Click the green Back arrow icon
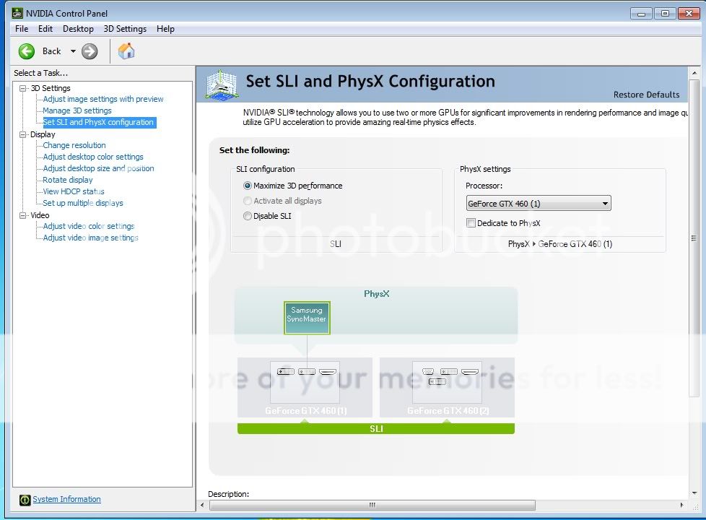 pos(27,51)
